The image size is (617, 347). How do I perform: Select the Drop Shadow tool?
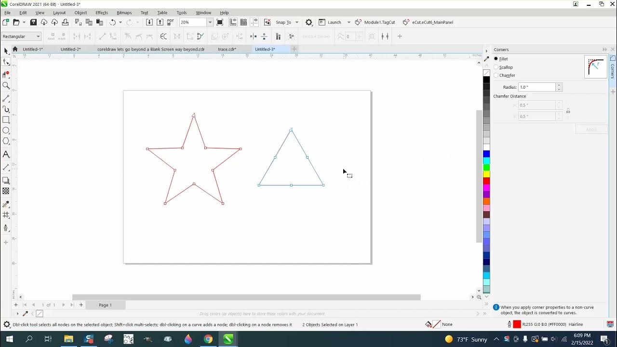[x=6, y=180]
